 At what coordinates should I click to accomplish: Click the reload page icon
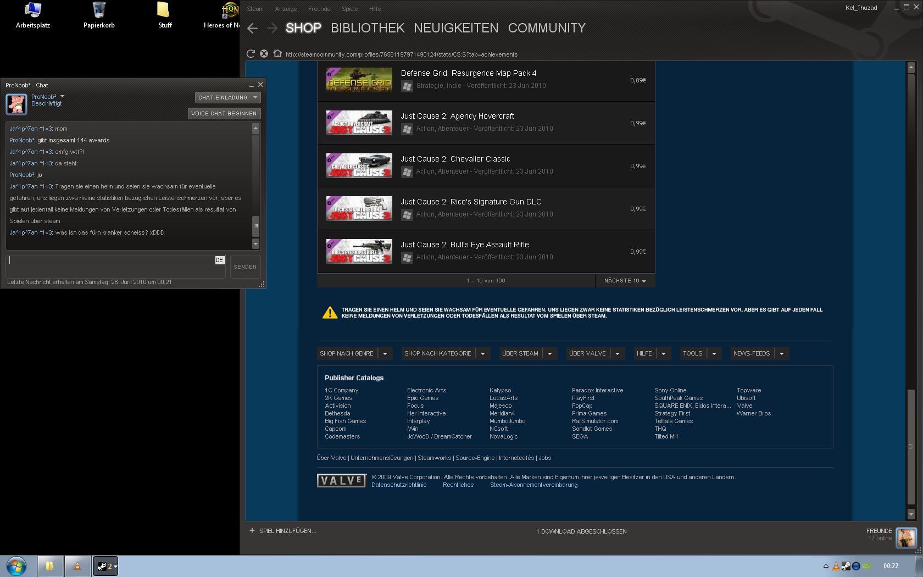pyautogui.click(x=251, y=54)
